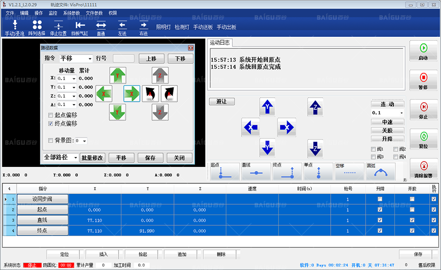Jog blue X left arrow in main panel
441x270 pixels.
pyautogui.click(x=250, y=127)
